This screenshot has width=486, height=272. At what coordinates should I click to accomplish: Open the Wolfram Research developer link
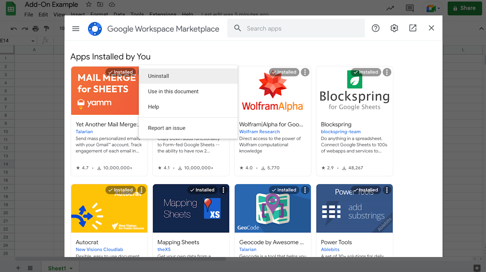coord(259,132)
